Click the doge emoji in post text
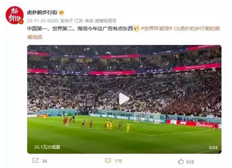Screen dimensions: 232x168 (x=136, y=28)
